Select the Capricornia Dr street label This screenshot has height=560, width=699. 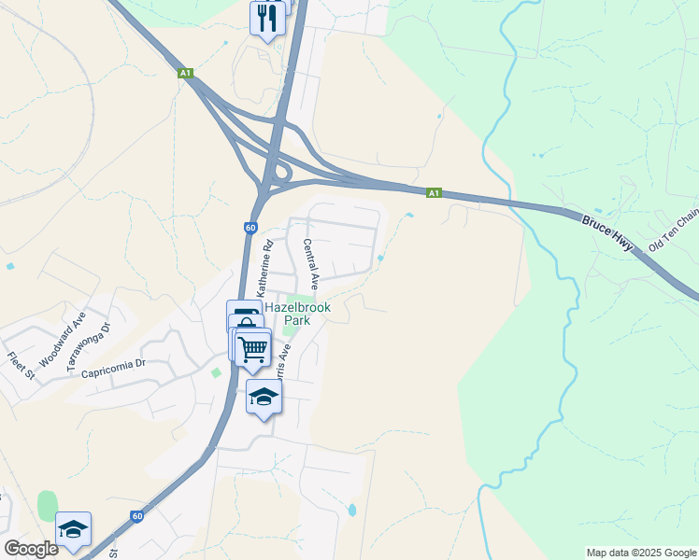tap(113, 369)
